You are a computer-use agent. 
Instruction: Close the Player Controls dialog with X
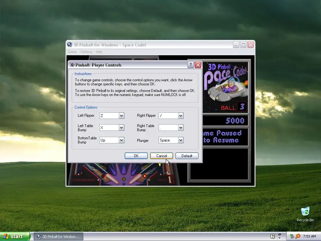coord(198,65)
